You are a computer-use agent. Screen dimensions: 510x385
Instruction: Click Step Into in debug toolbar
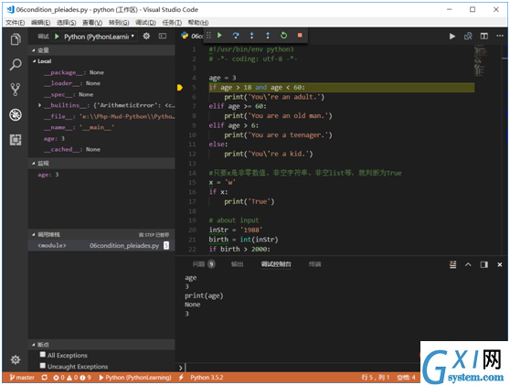[251, 35]
